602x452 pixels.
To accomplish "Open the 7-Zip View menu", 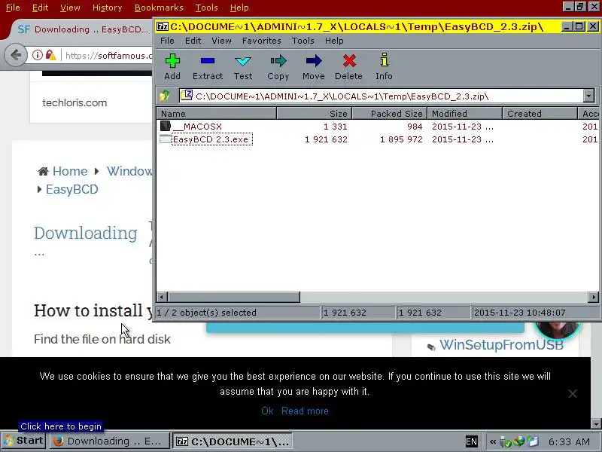I will (x=221, y=41).
